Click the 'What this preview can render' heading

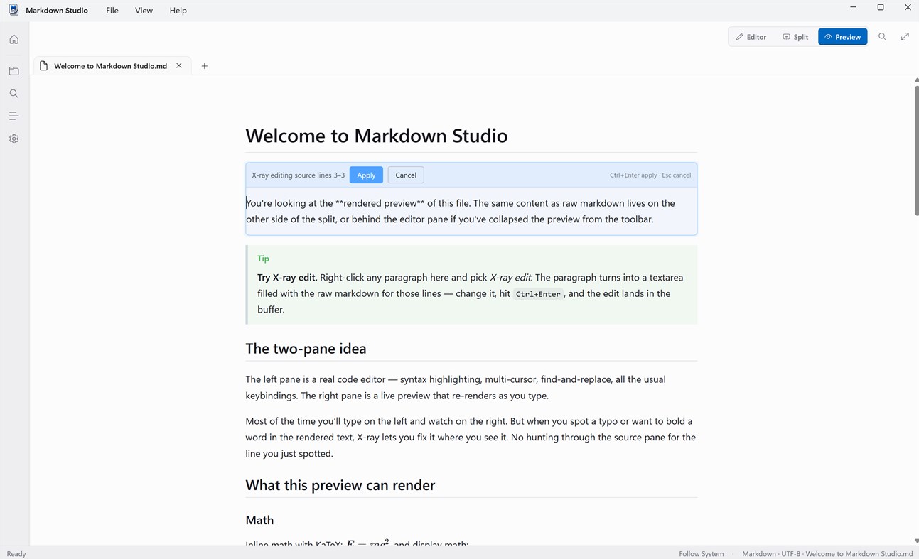pyautogui.click(x=340, y=485)
